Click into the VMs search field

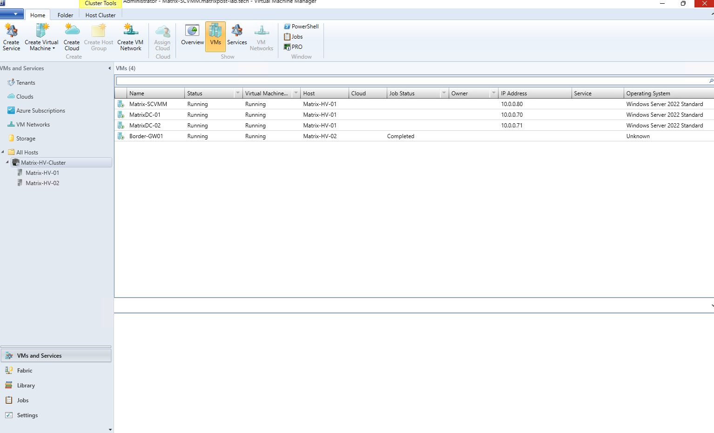click(x=412, y=81)
